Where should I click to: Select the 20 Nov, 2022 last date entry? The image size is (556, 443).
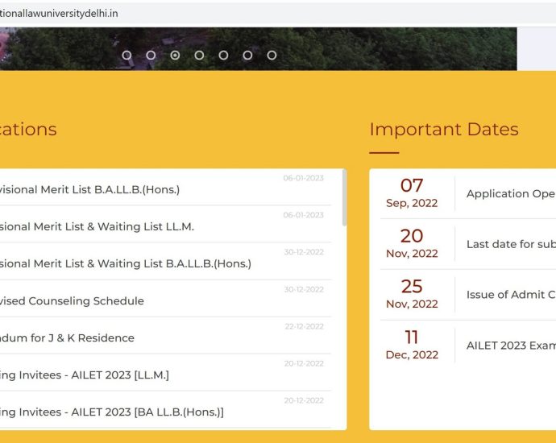[467, 244]
